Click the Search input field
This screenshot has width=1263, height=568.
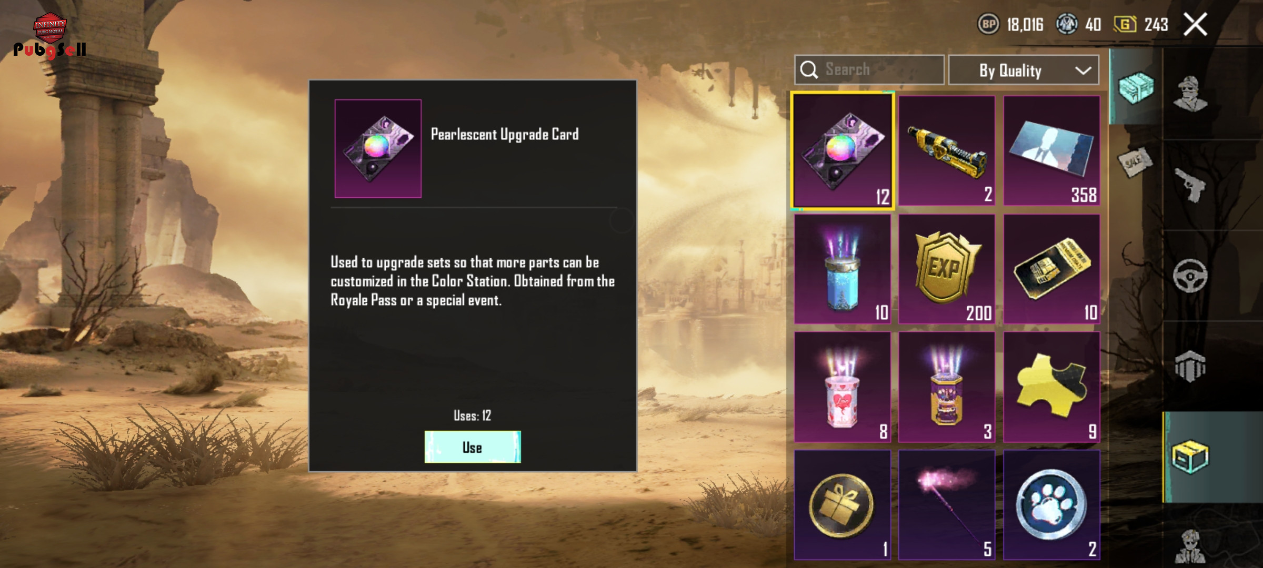pyautogui.click(x=869, y=69)
